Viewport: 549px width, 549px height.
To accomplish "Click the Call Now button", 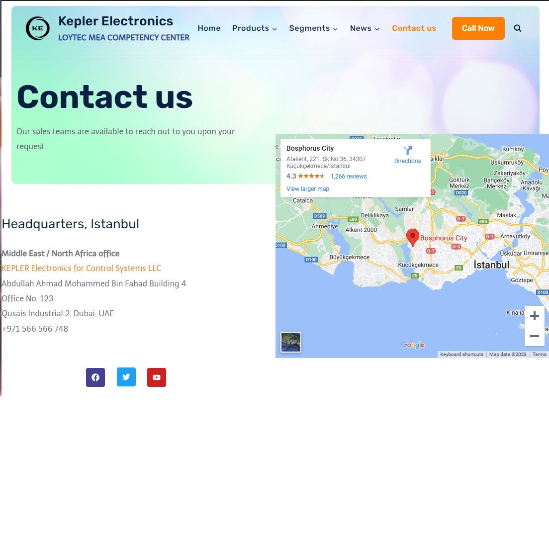I will pos(478,28).
